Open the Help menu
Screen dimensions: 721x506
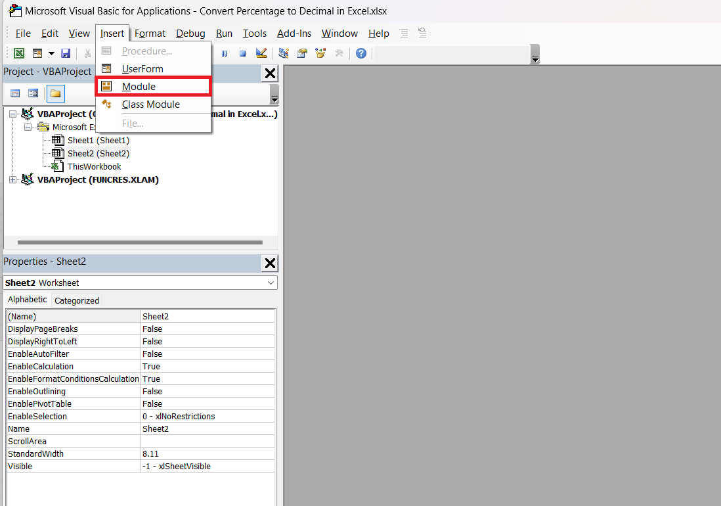pyautogui.click(x=378, y=34)
